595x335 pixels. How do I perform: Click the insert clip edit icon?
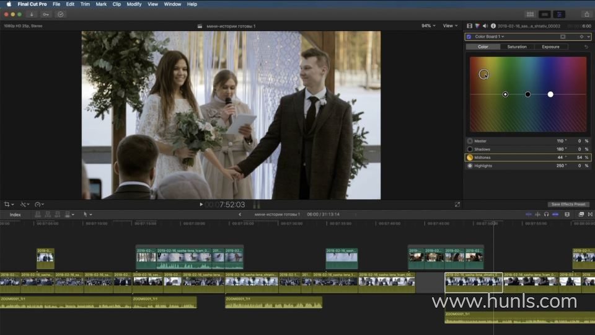pos(48,215)
